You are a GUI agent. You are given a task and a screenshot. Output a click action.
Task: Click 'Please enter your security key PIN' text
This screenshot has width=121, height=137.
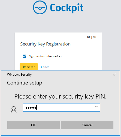point(60,97)
